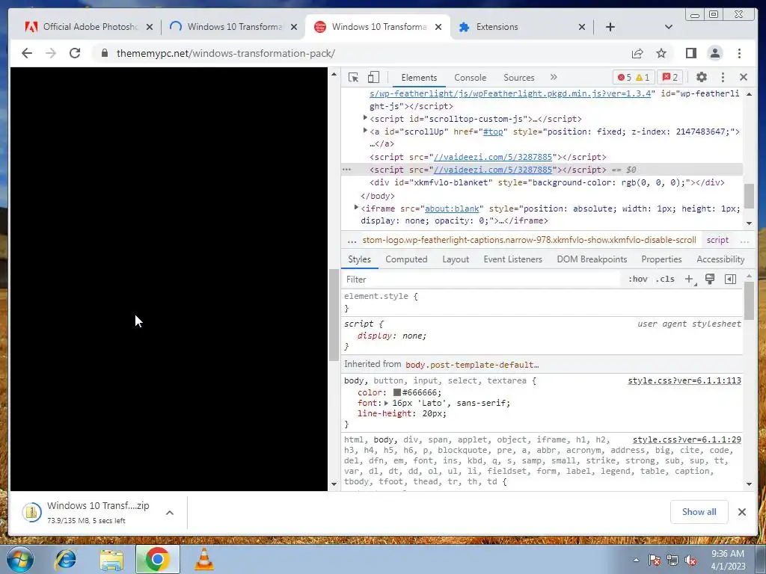Click the body.post-template-default inherited selector

coord(472,365)
